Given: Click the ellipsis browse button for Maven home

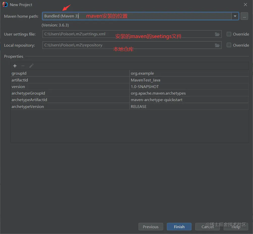Looking at the screenshot, I should pos(244,16).
